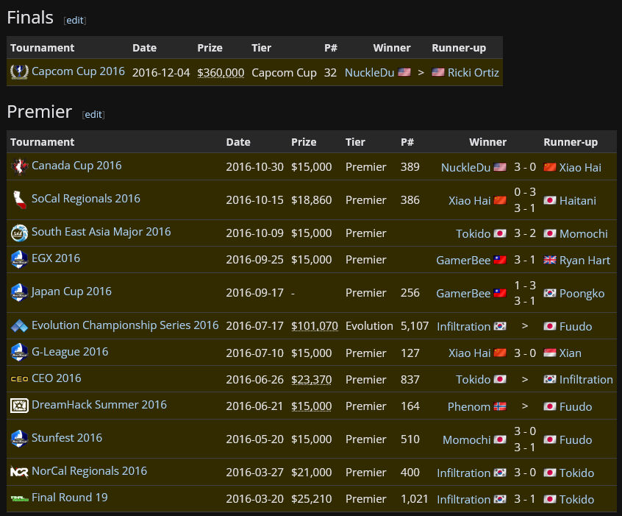Click the G-League 2016 tournament icon
This screenshot has height=516, width=622.
[19, 353]
